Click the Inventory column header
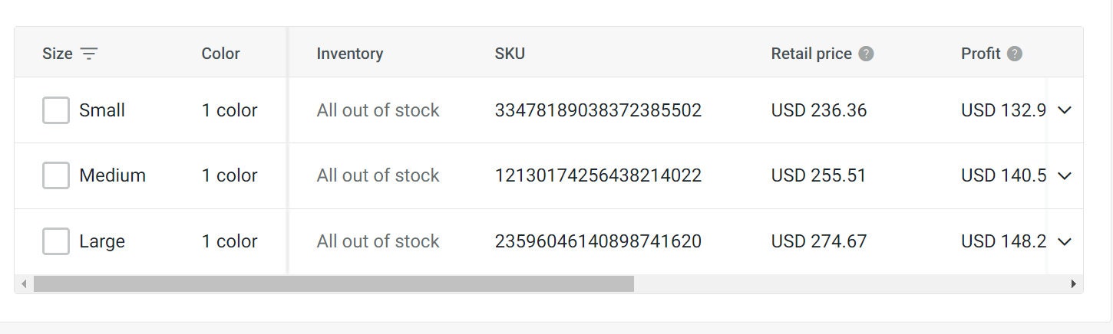 click(x=349, y=54)
